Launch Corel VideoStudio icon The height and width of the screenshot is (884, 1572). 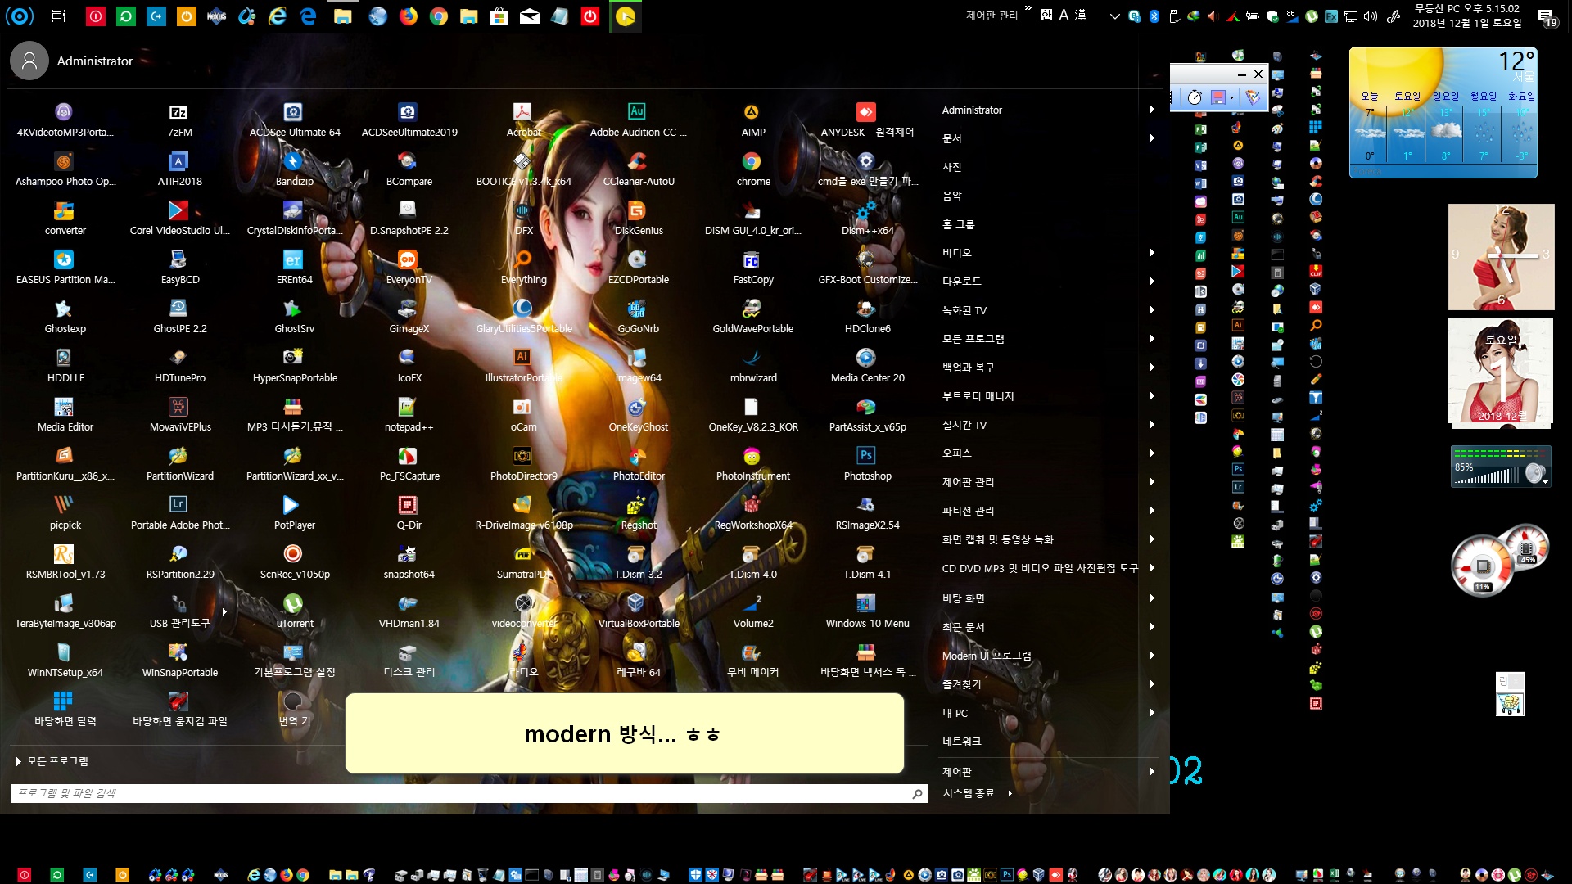coord(178,210)
